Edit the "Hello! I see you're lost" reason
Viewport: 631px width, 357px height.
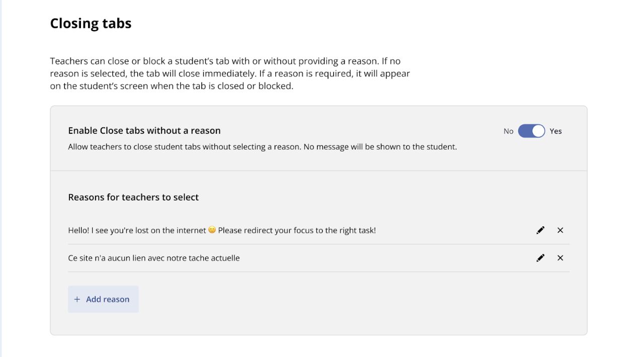point(540,230)
